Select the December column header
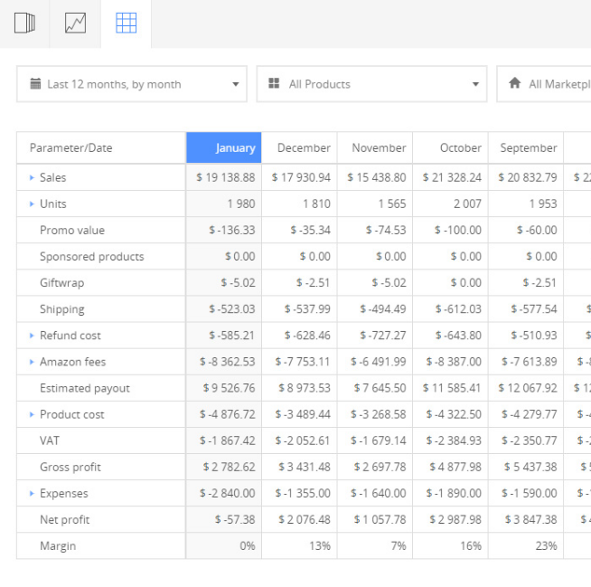Image resolution: width=591 pixels, height=587 pixels. (x=299, y=147)
